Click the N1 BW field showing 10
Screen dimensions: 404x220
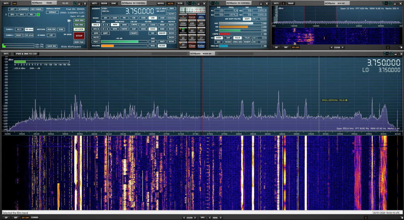point(219,11)
